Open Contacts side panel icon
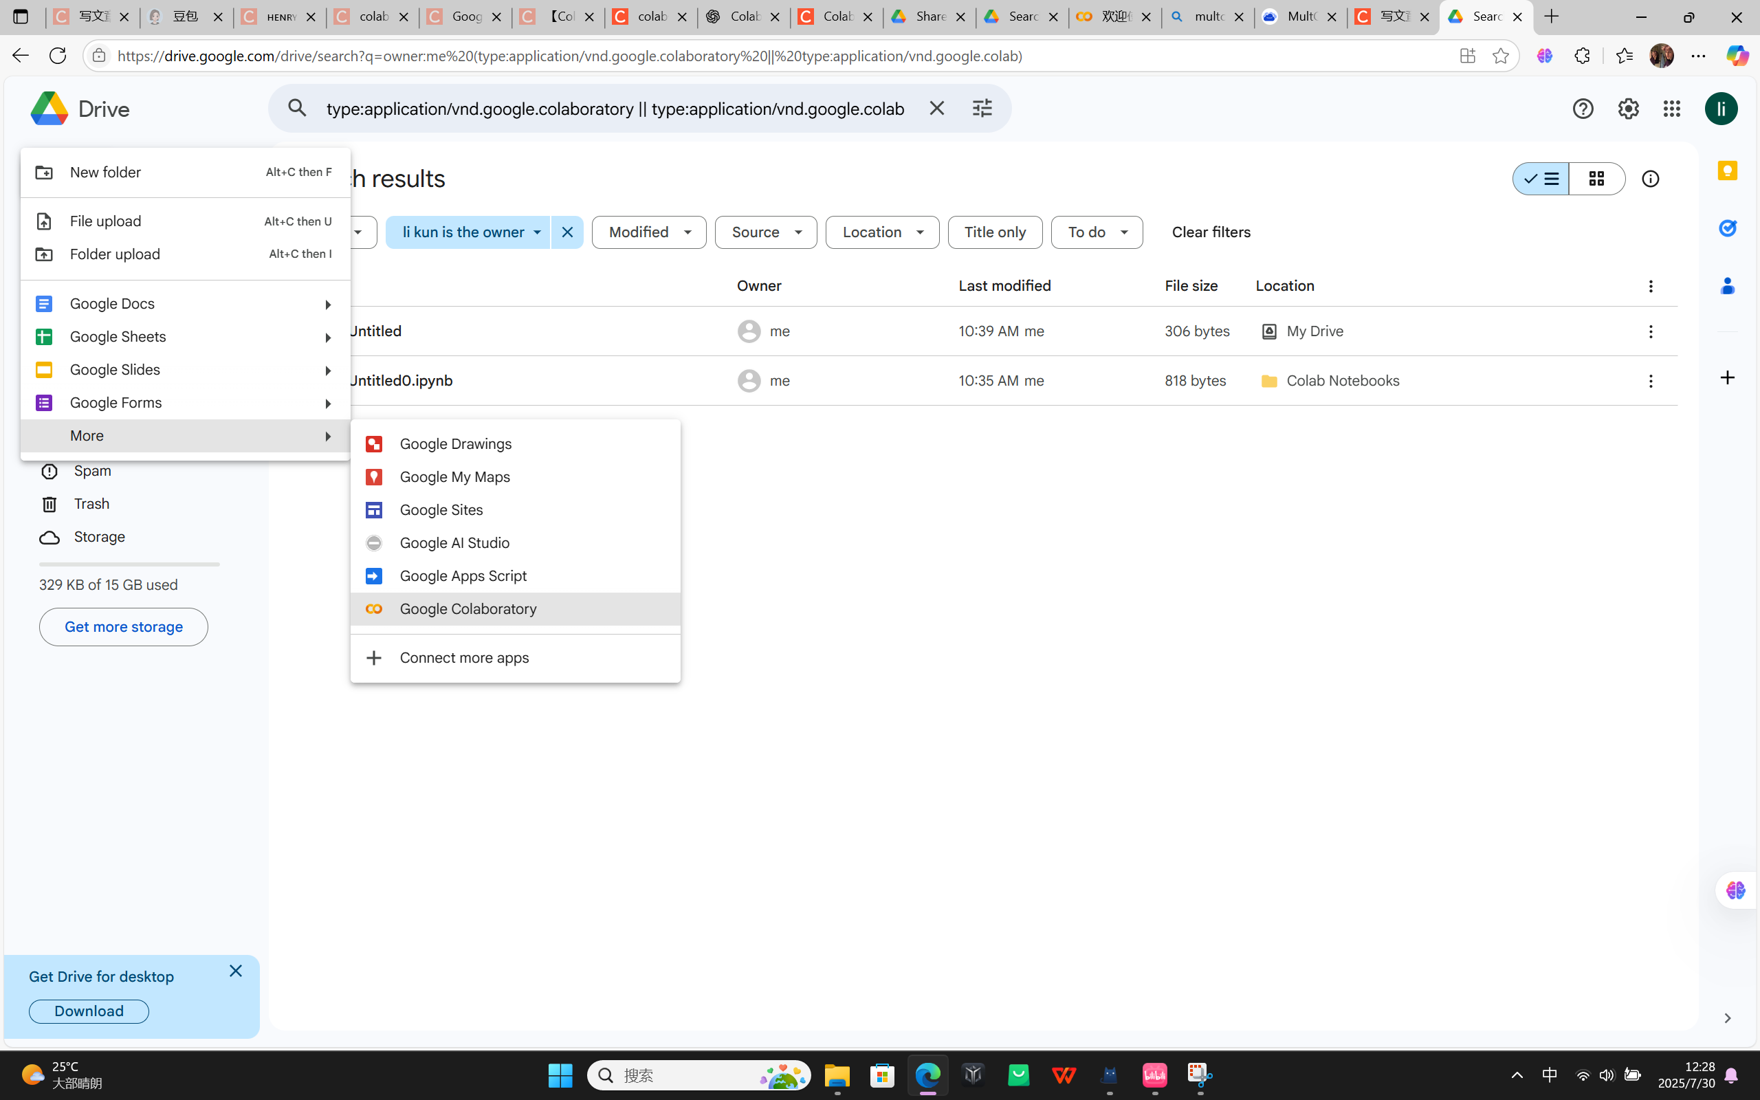 point(1727,286)
